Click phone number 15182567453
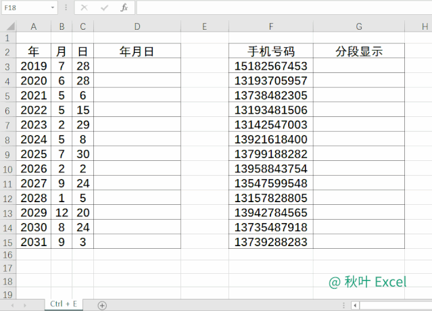 point(271,66)
